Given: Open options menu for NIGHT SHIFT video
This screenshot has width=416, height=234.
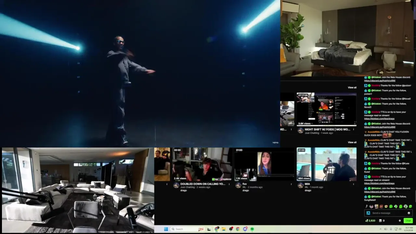Looking at the screenshot, I should click(x=354, y=129).
